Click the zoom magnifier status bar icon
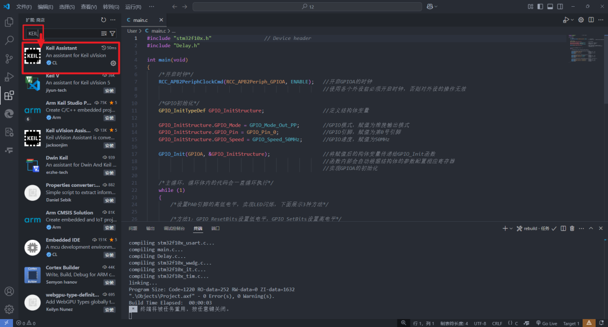This screenshot has height=327, width=608. coord(404,323)
